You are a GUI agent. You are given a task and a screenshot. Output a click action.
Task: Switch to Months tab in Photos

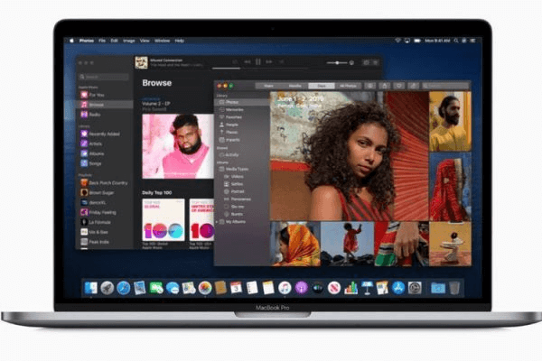tap(294, 86)
